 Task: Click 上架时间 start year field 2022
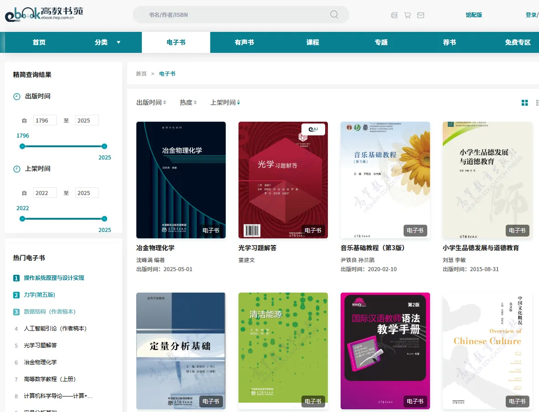(x=45, y=193)
